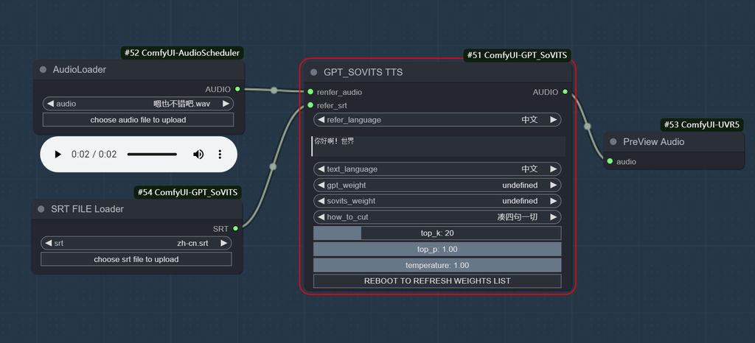755x343 pixels.
Task: Adjust the top_k slider
Action: 437,233
